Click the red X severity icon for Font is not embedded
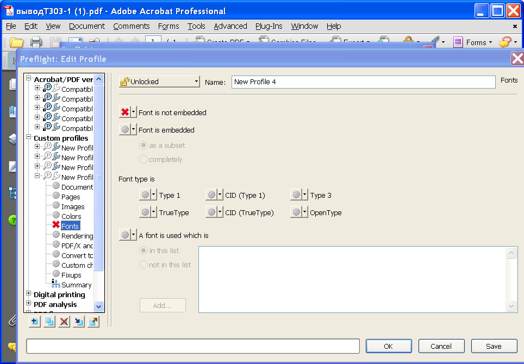 click(125, 112)
